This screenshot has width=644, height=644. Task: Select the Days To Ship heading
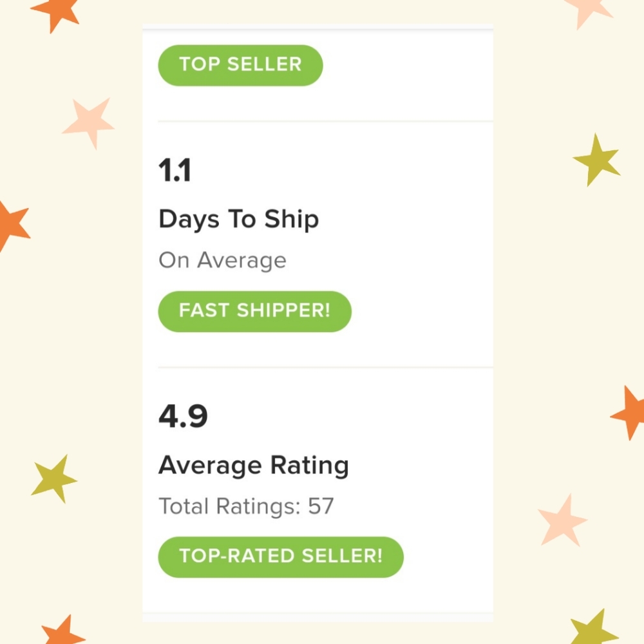[239, 220]
